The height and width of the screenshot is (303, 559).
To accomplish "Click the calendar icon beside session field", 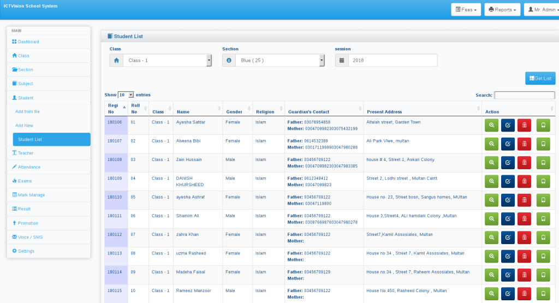I will coord(342,60).
